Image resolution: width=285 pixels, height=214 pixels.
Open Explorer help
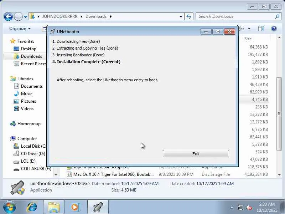pos(274,29)
